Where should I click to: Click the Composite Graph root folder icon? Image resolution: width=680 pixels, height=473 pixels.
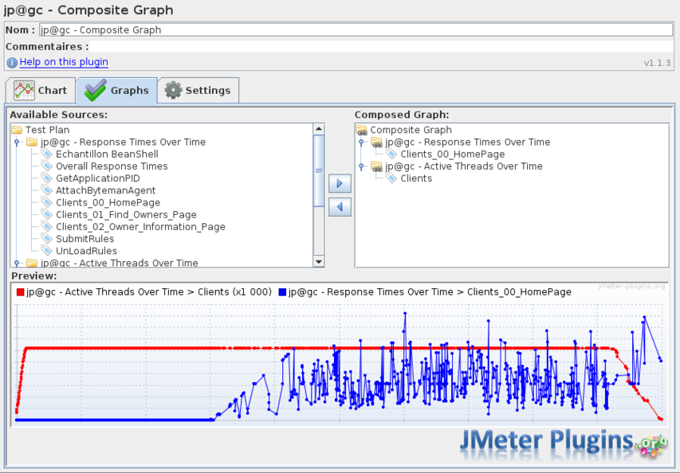tap(361, 130)
